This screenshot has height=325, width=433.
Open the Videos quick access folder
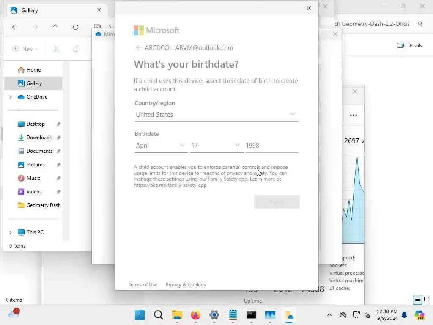[x=34, y=192]
